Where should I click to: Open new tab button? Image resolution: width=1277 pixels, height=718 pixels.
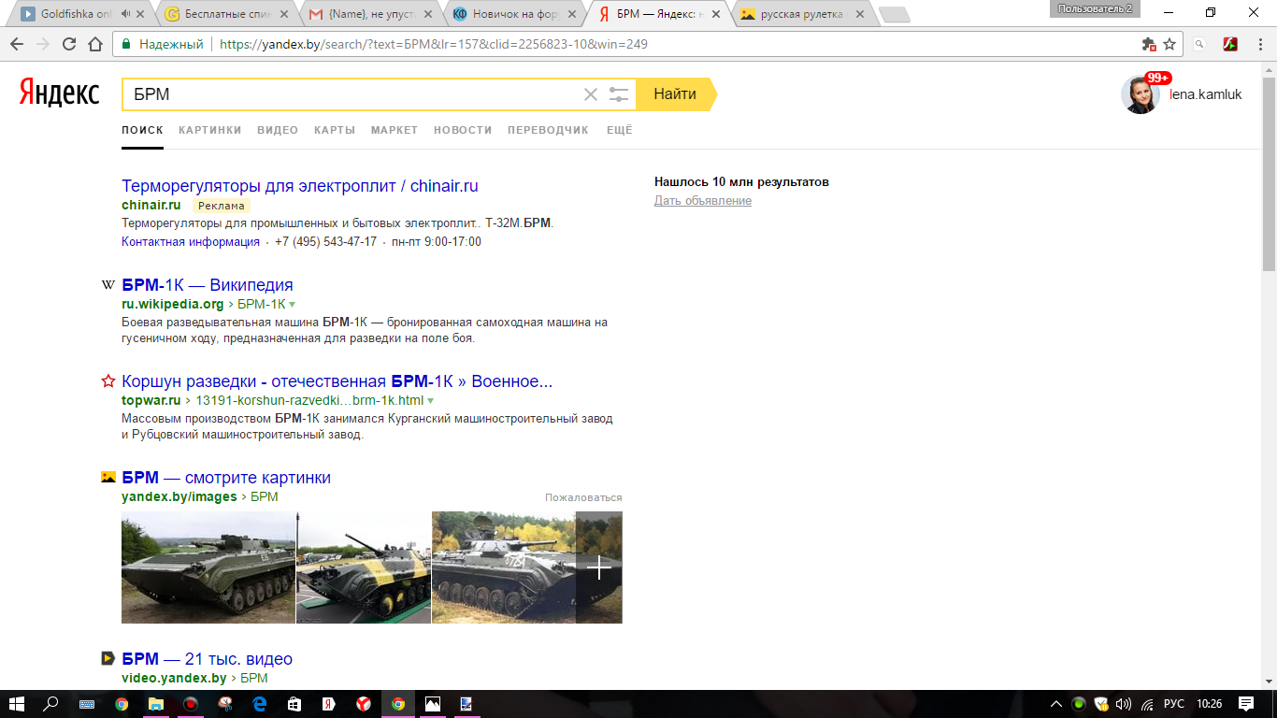(895, 15)
